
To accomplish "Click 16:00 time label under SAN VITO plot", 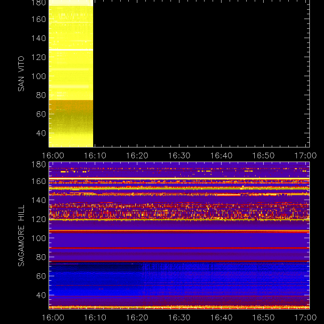I will click(x=53, y=156).
